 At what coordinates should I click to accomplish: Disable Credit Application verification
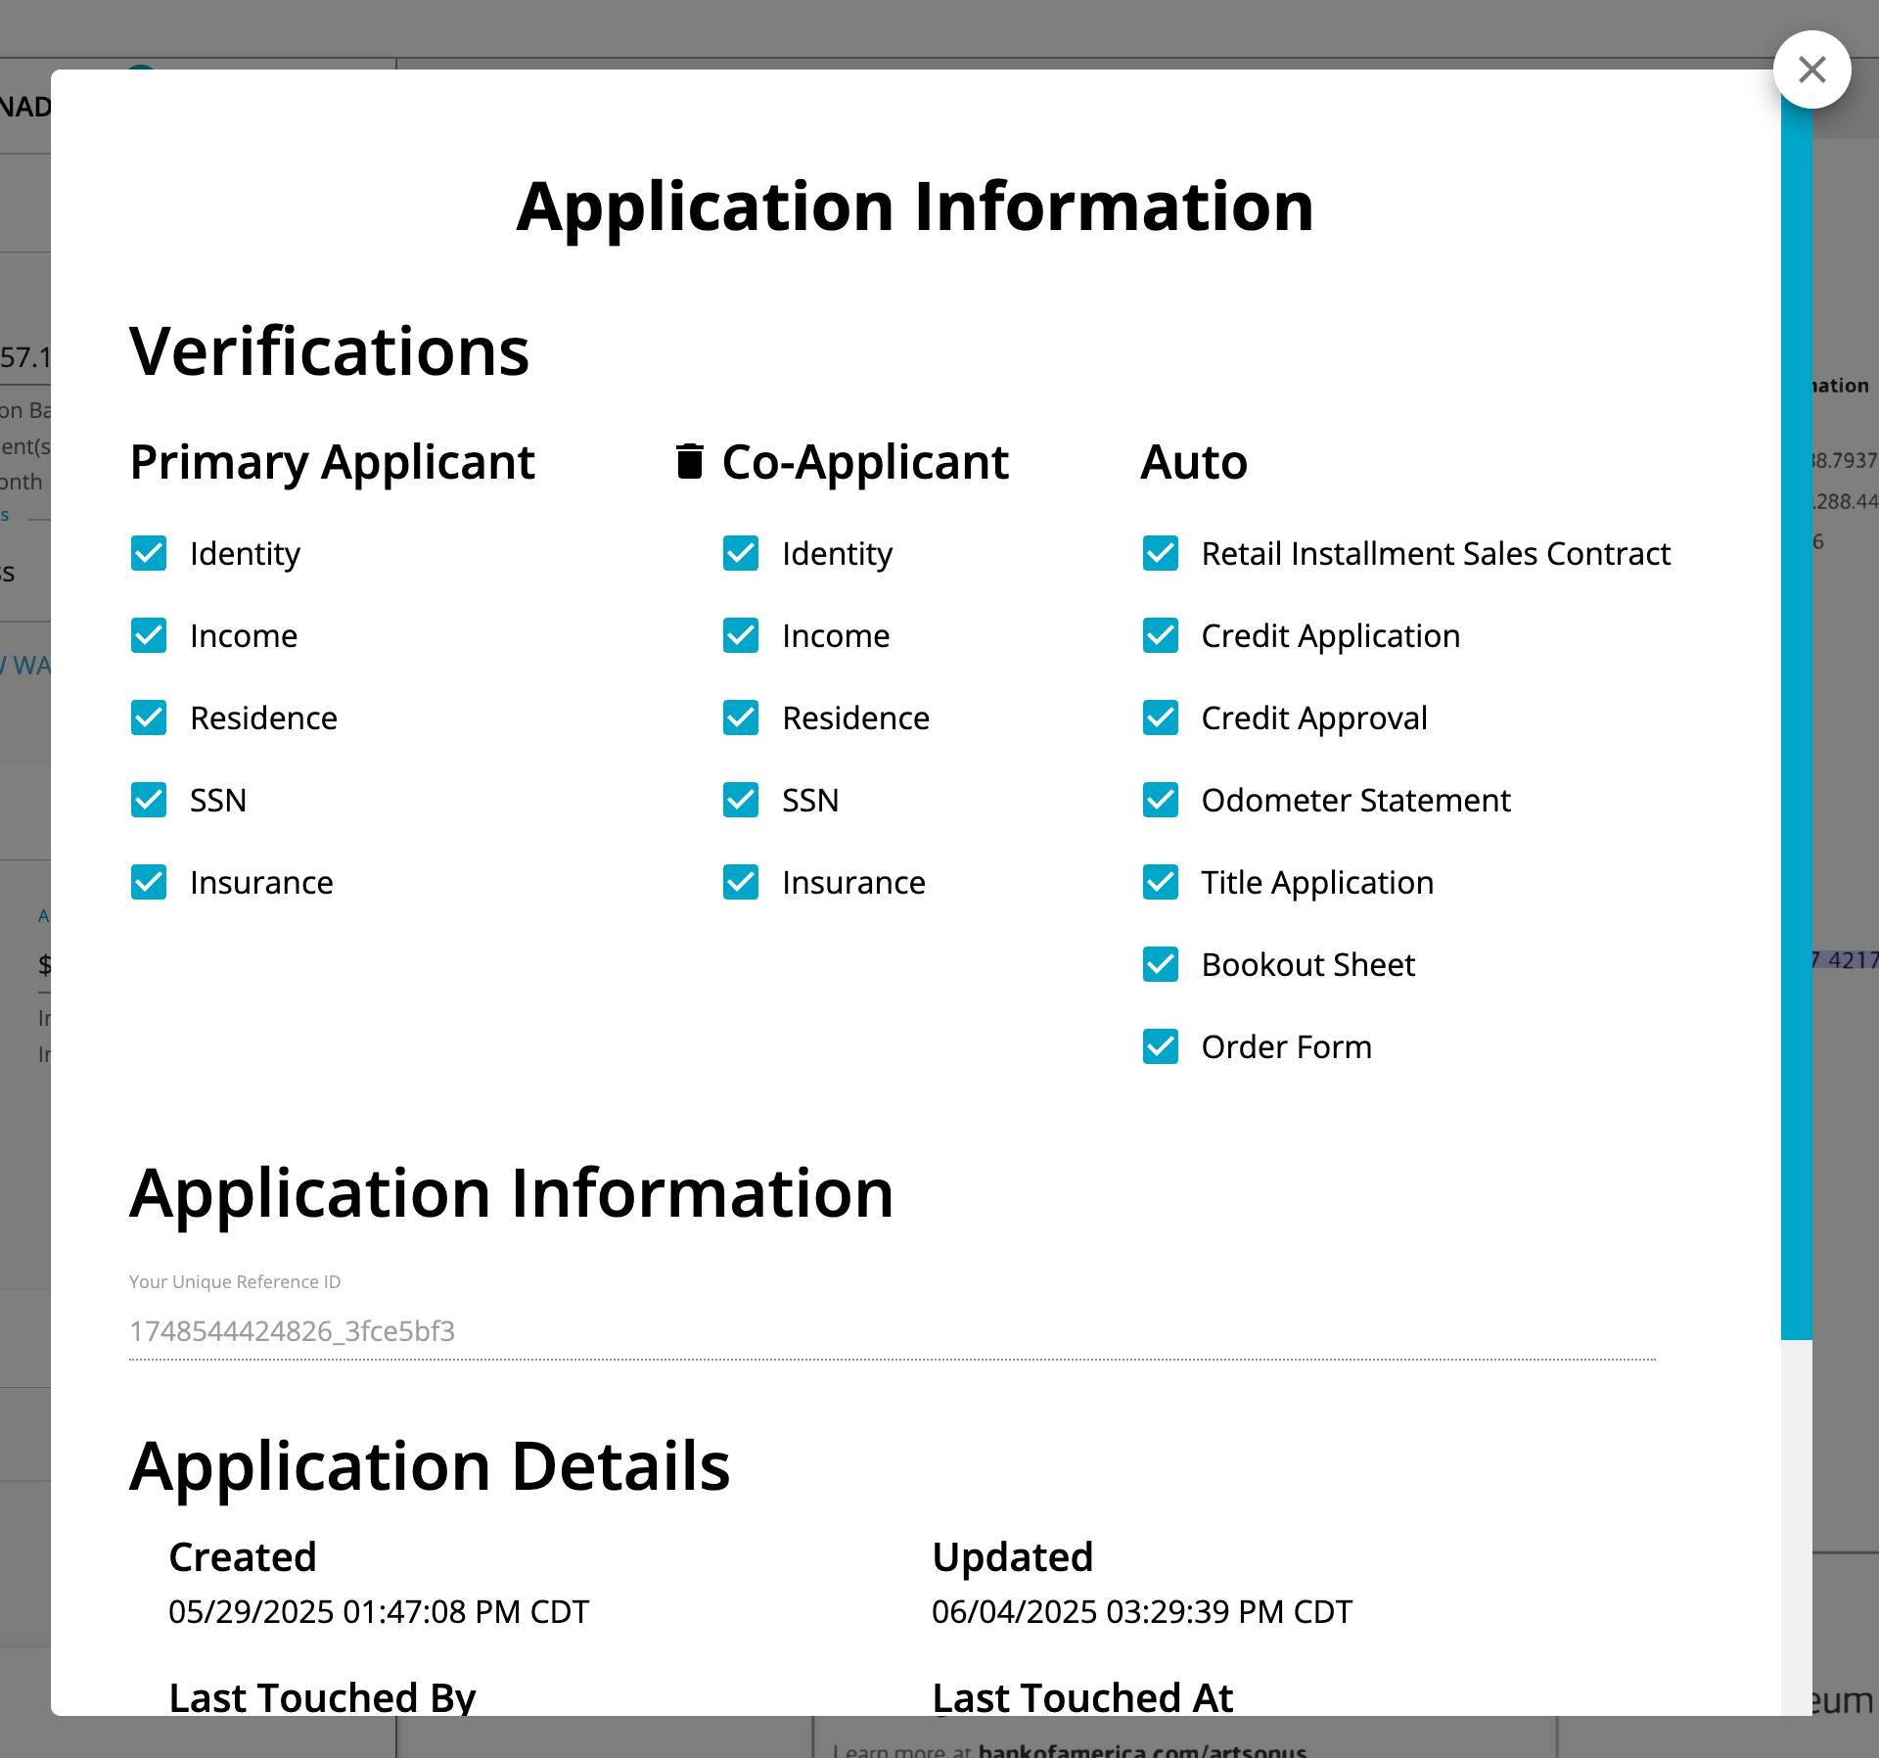pyautogui.click(x=1160, y=636)
